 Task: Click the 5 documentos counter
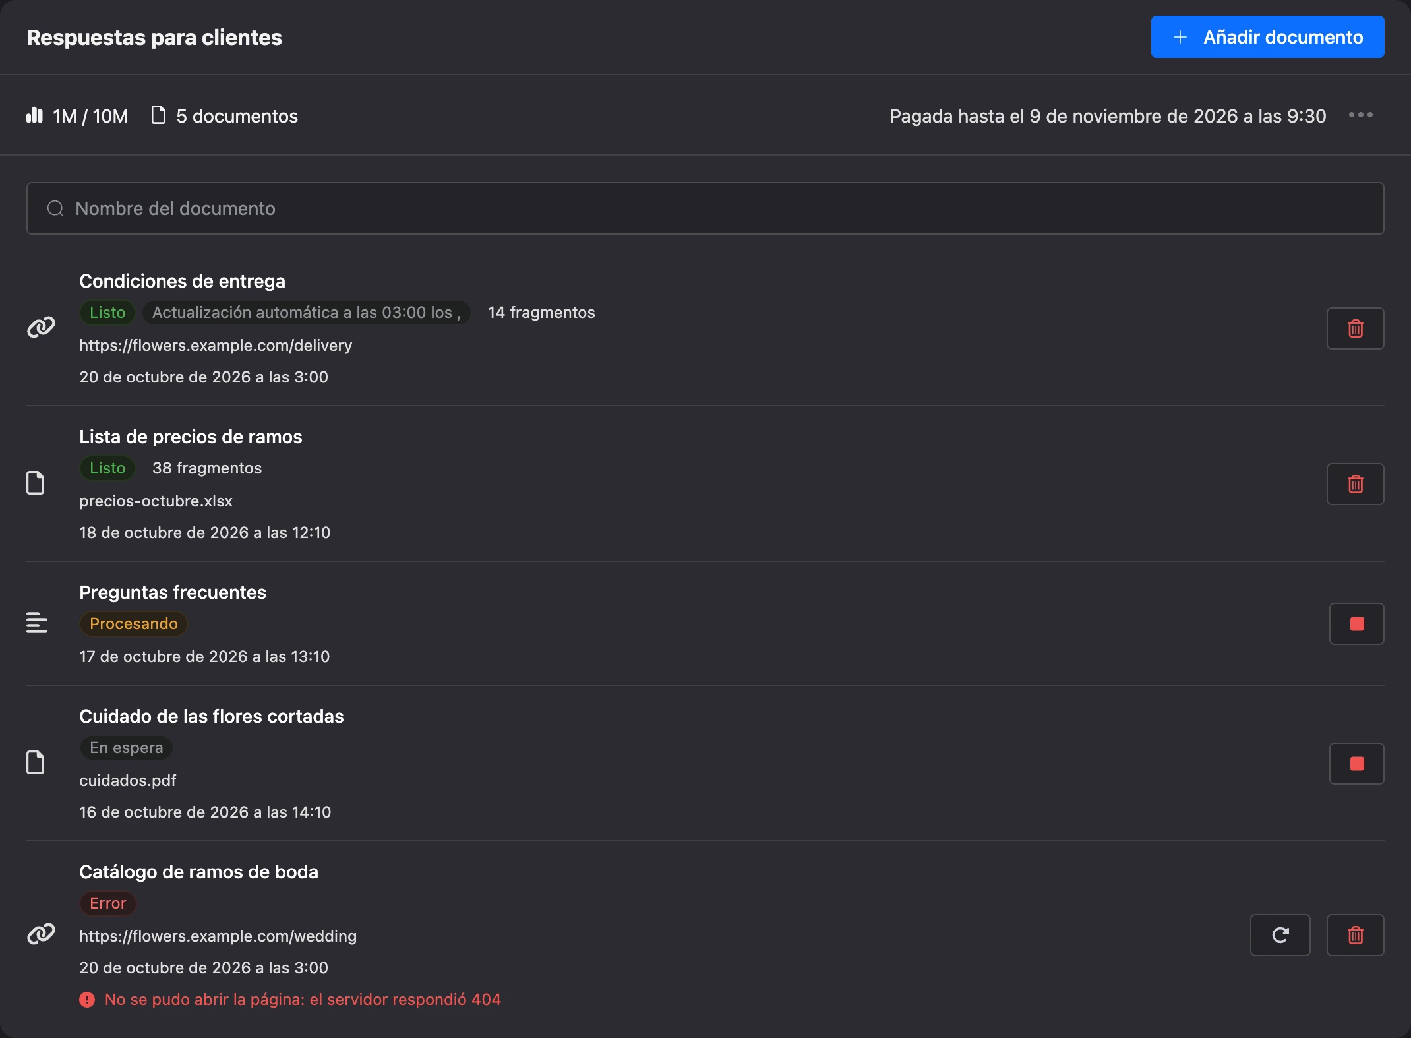coord(225,116)
